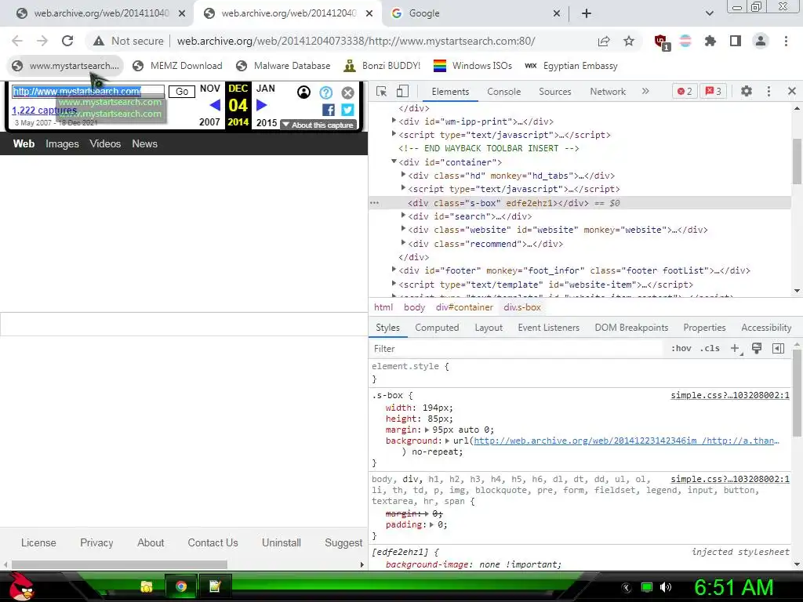The height and width of the screenshot is (602, 803).
Task: Click the page horizontal scrollbar
Action: (119, 564)
